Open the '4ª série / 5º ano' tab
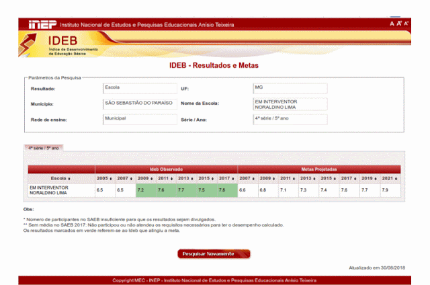The image size is (430, 285). [44, 148]
